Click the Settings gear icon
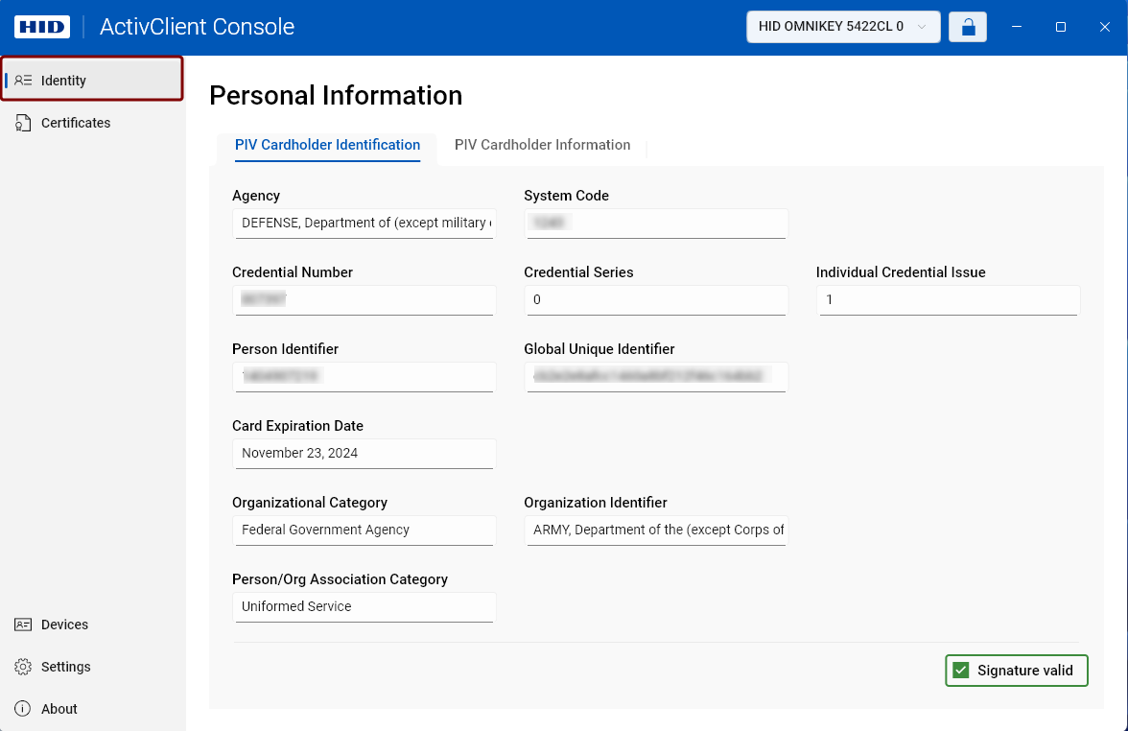 24,667
